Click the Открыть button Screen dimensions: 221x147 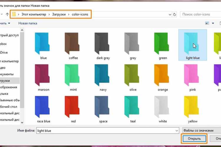point(194,138)
